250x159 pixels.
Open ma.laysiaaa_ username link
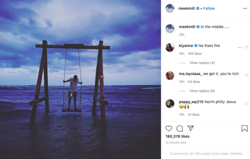click(190, 74)
